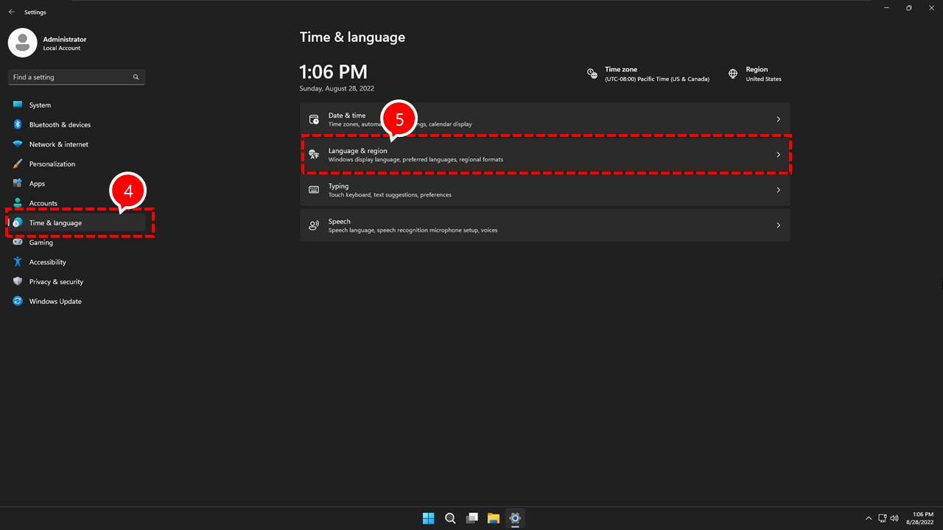Open the Region United States shortcut
This screenshot has width=943, height=530.
(x=756, y=74)
